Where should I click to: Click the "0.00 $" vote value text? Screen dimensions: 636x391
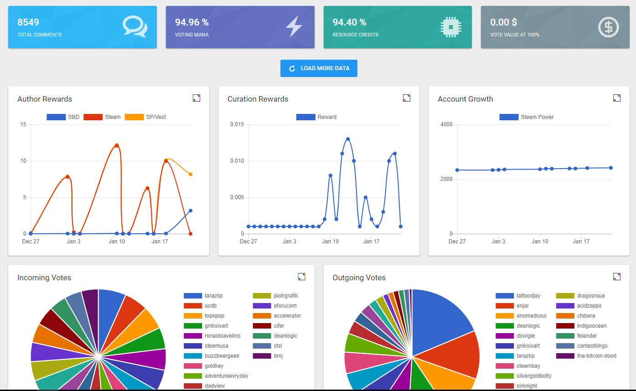[504, 22]
